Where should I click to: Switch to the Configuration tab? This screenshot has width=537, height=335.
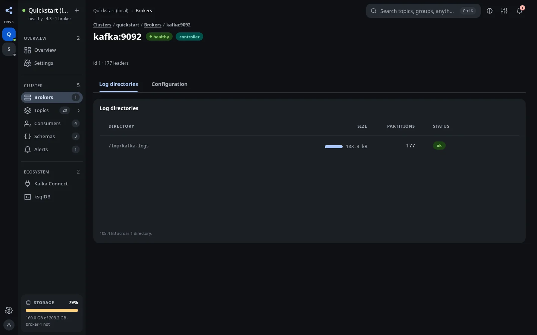point(169,84)
